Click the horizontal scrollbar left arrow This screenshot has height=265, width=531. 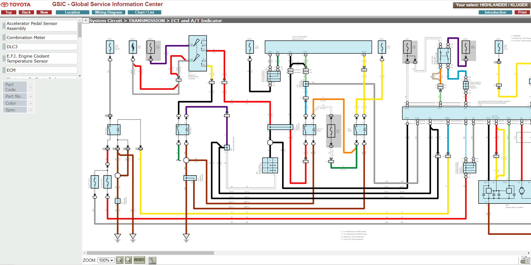click(84, 253)
